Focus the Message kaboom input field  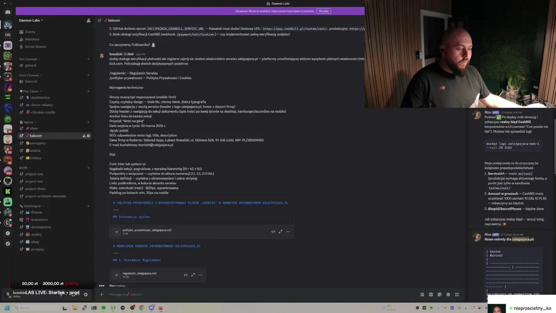point(261,294)
